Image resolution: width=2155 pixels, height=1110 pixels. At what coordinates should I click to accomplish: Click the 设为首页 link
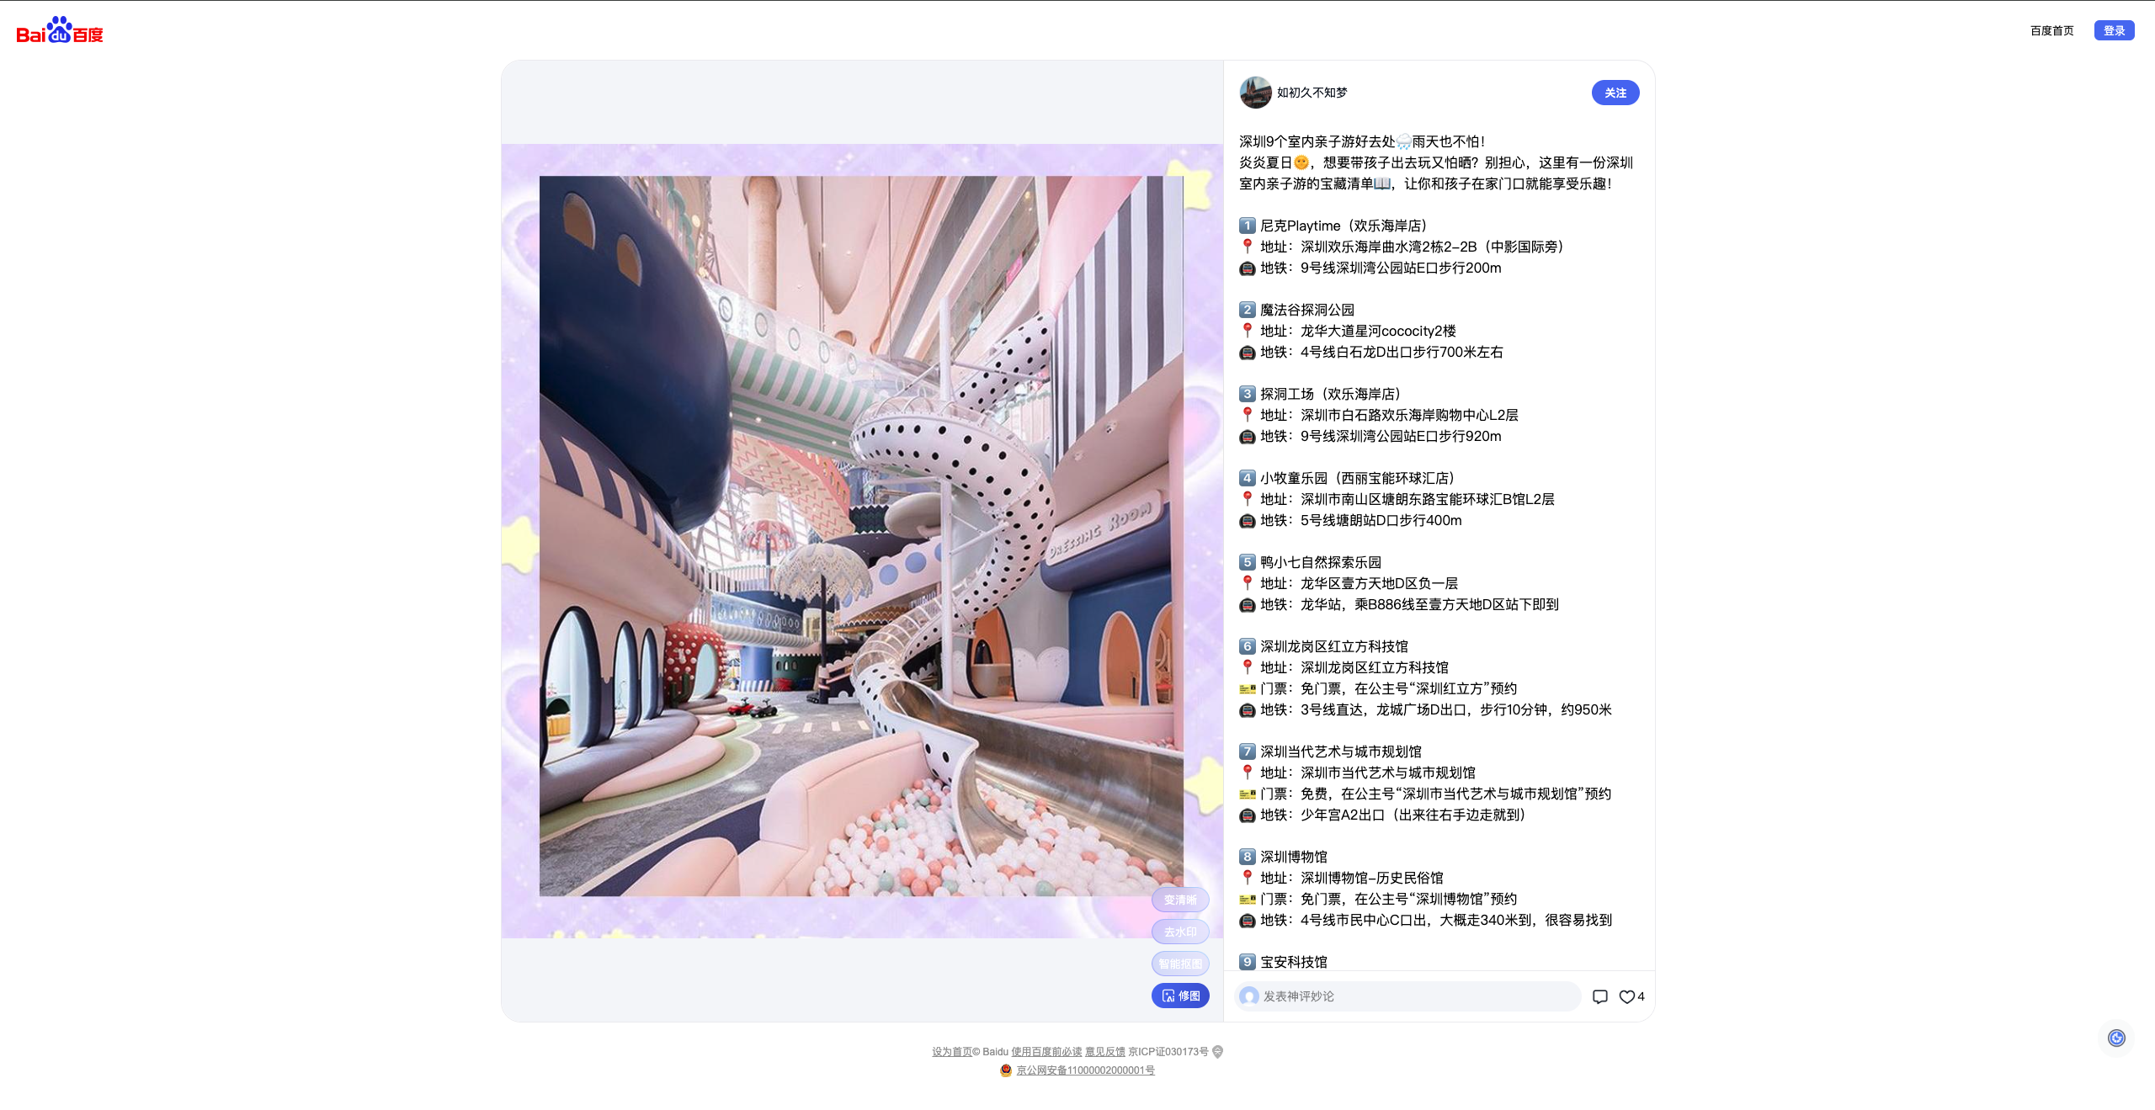coord(950,1051)
